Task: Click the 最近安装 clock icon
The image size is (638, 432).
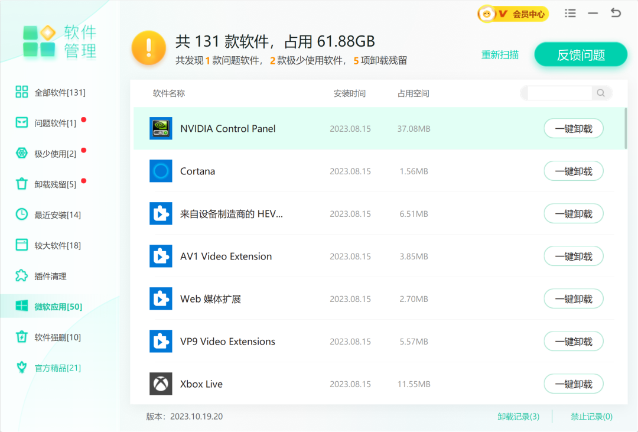Action: click(22, 214)
